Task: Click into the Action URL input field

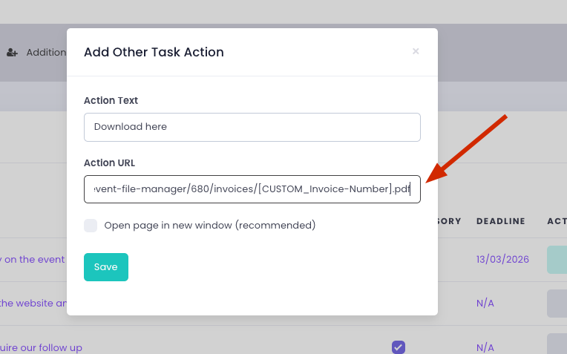Action: tap(252, 189)
